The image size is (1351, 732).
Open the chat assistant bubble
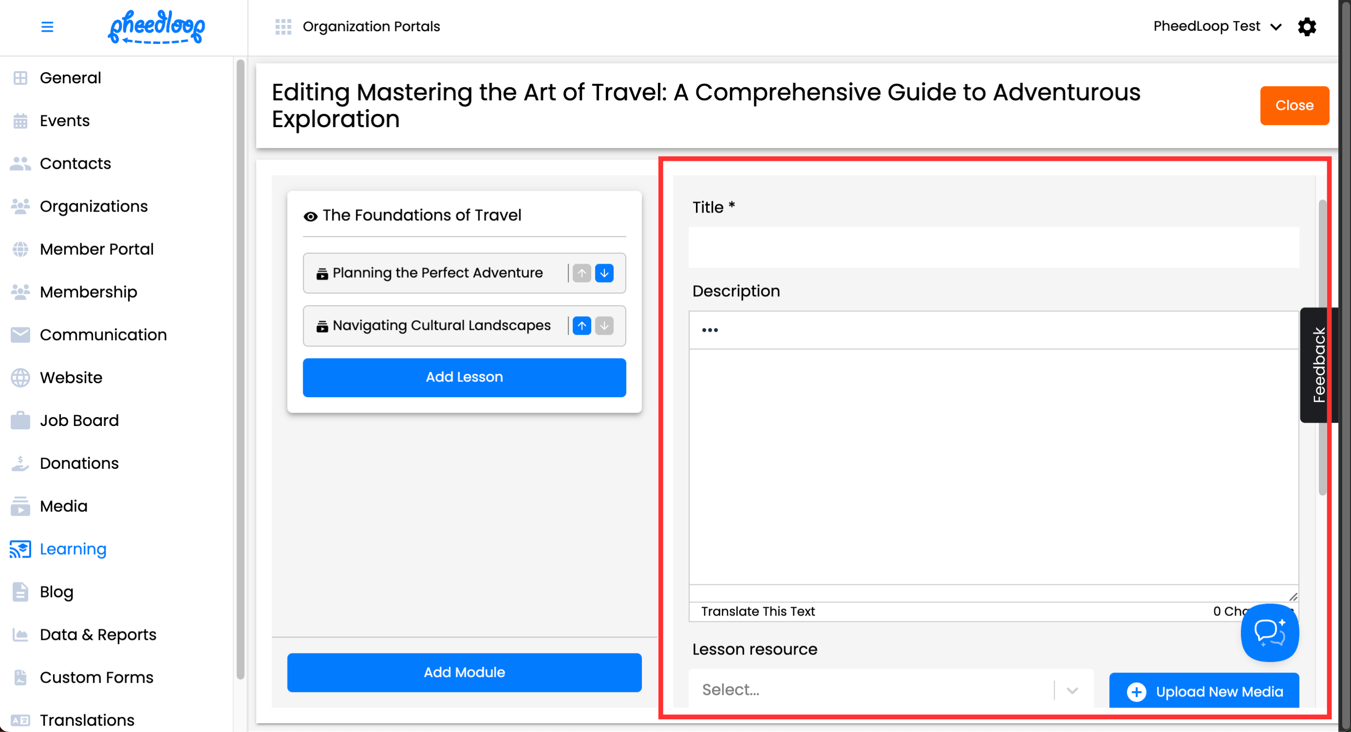point(1269,633)
